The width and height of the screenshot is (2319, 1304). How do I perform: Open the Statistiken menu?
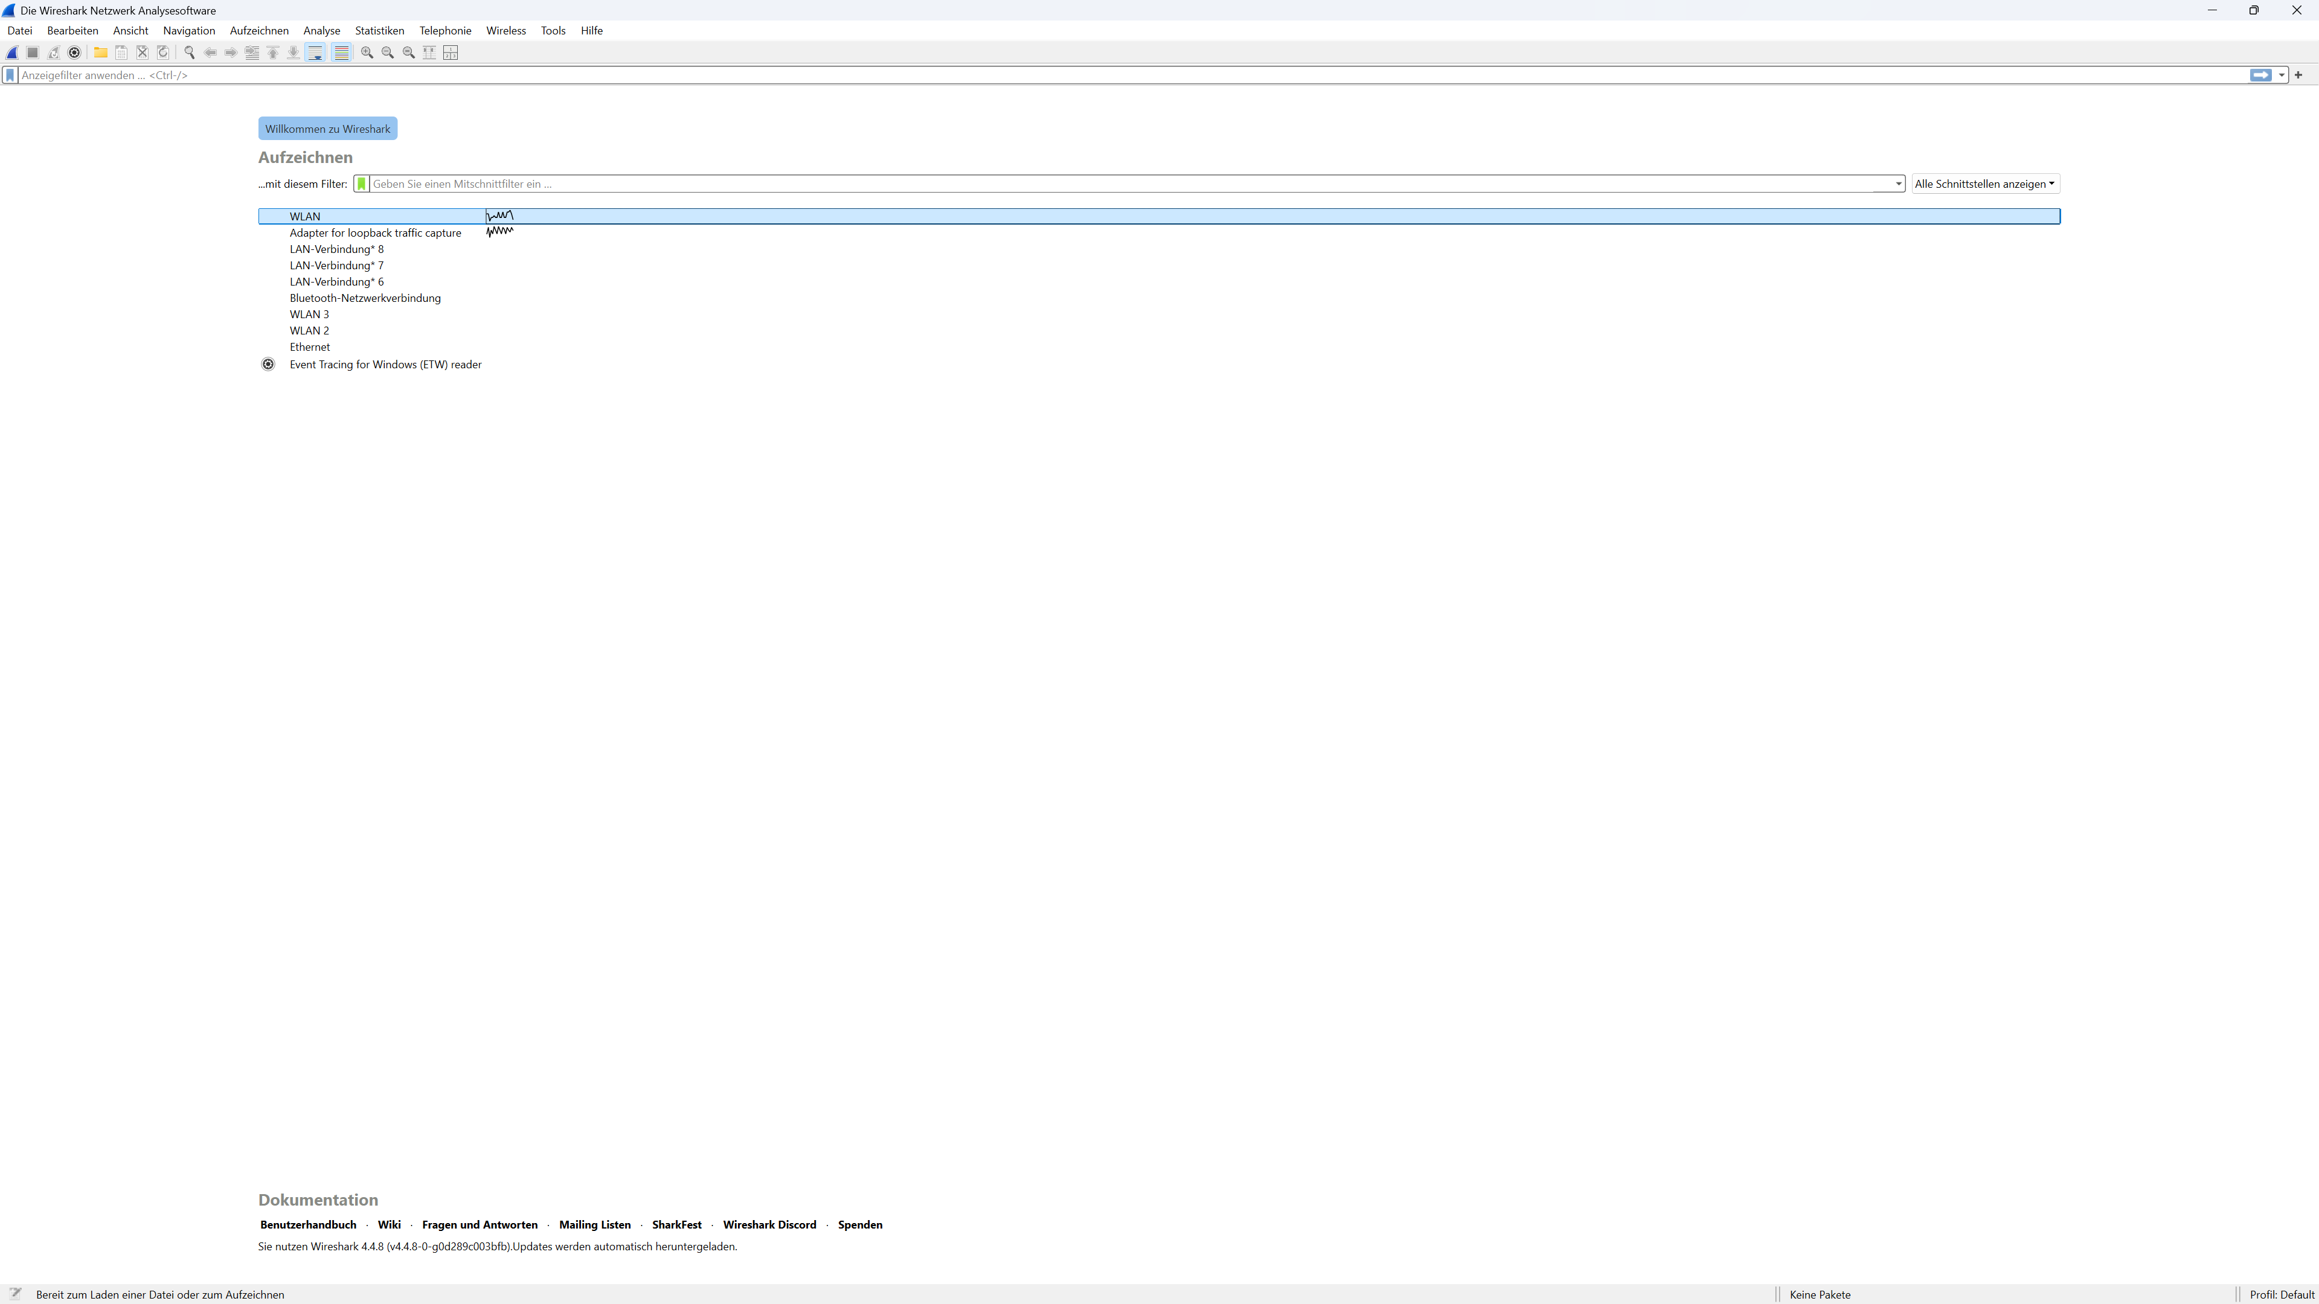click(x=379, y=31)
